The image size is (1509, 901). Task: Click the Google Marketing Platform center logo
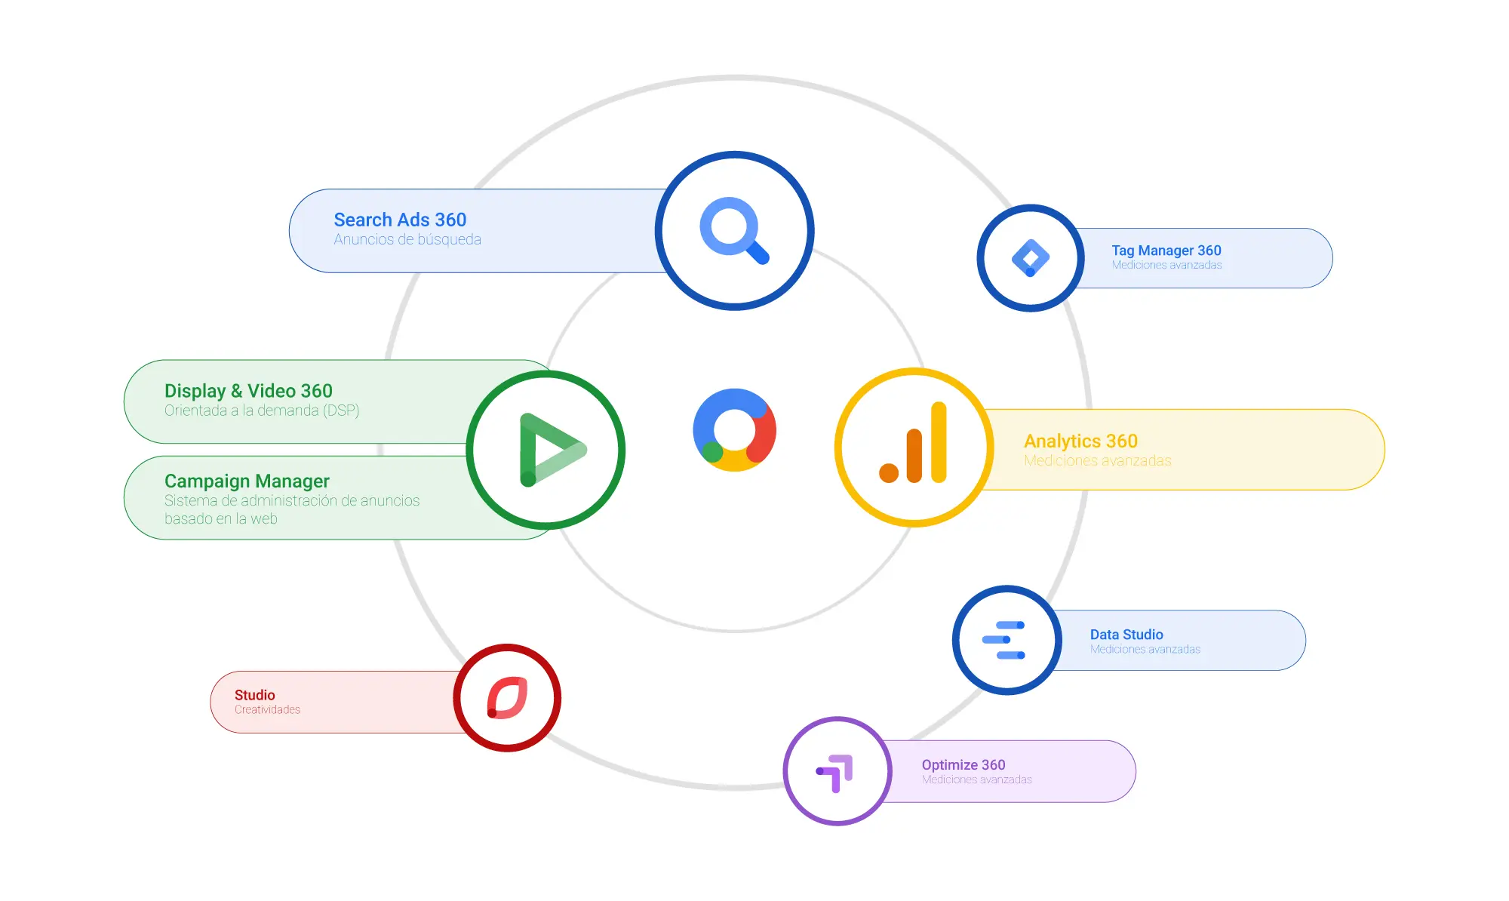tap(734, 429)
